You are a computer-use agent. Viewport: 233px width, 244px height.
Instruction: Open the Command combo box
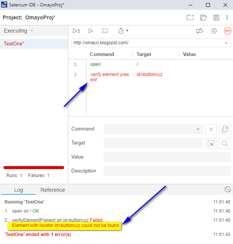153,129
